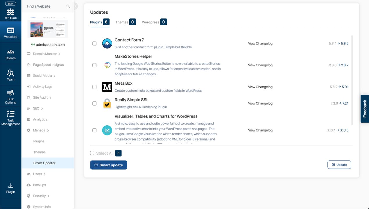
Task: Expand the Users menu chevron
Action: (x=44, y=174)
